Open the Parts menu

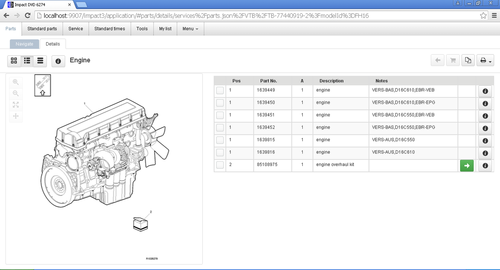pos(11,29)
